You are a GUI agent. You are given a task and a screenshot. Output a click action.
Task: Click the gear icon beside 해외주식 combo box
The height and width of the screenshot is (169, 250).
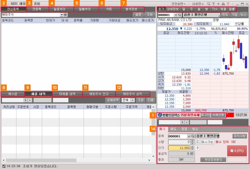point(65,15)
